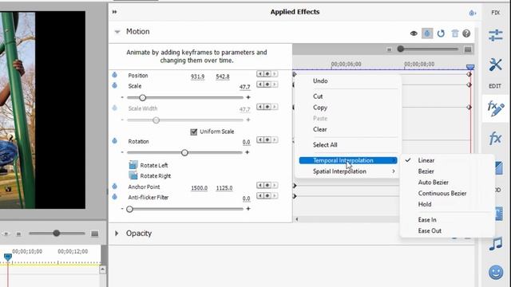
Task: Open the Graphics smiley face icon
Action: [496, 272]
